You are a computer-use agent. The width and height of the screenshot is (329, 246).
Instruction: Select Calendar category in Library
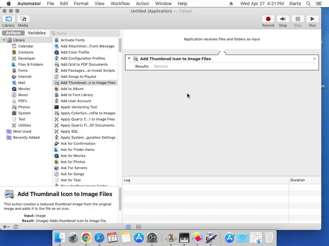pos(26,46)
